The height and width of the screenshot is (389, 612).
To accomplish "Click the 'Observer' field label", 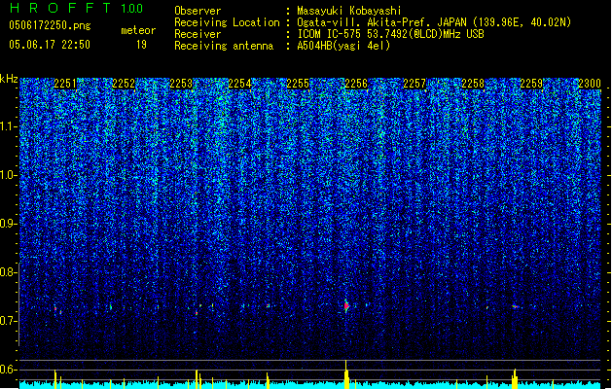I will pos(198,11).
